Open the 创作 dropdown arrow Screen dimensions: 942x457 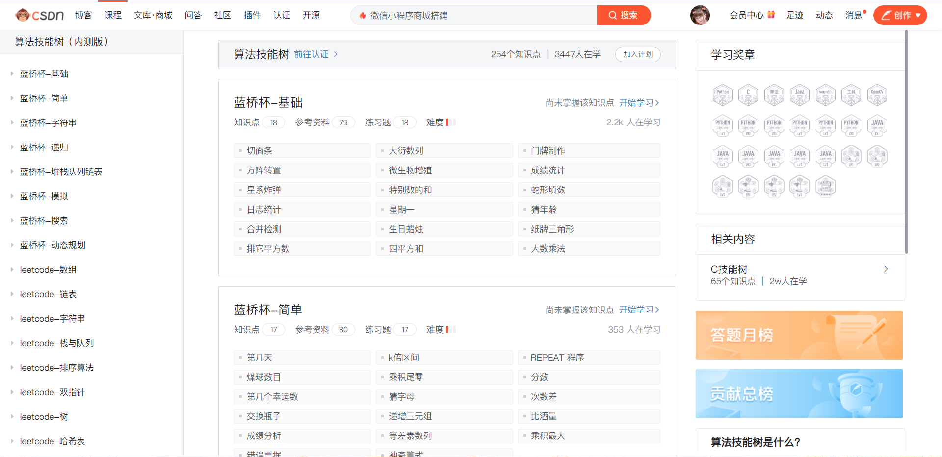point(918,15)
